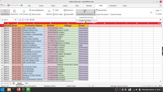Open the Review tab
The image size is (163, 92).
[x=89, y=6]
